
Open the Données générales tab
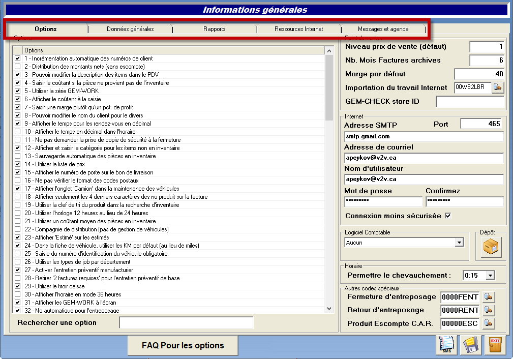pyautogui.click(x=130, y=29)
